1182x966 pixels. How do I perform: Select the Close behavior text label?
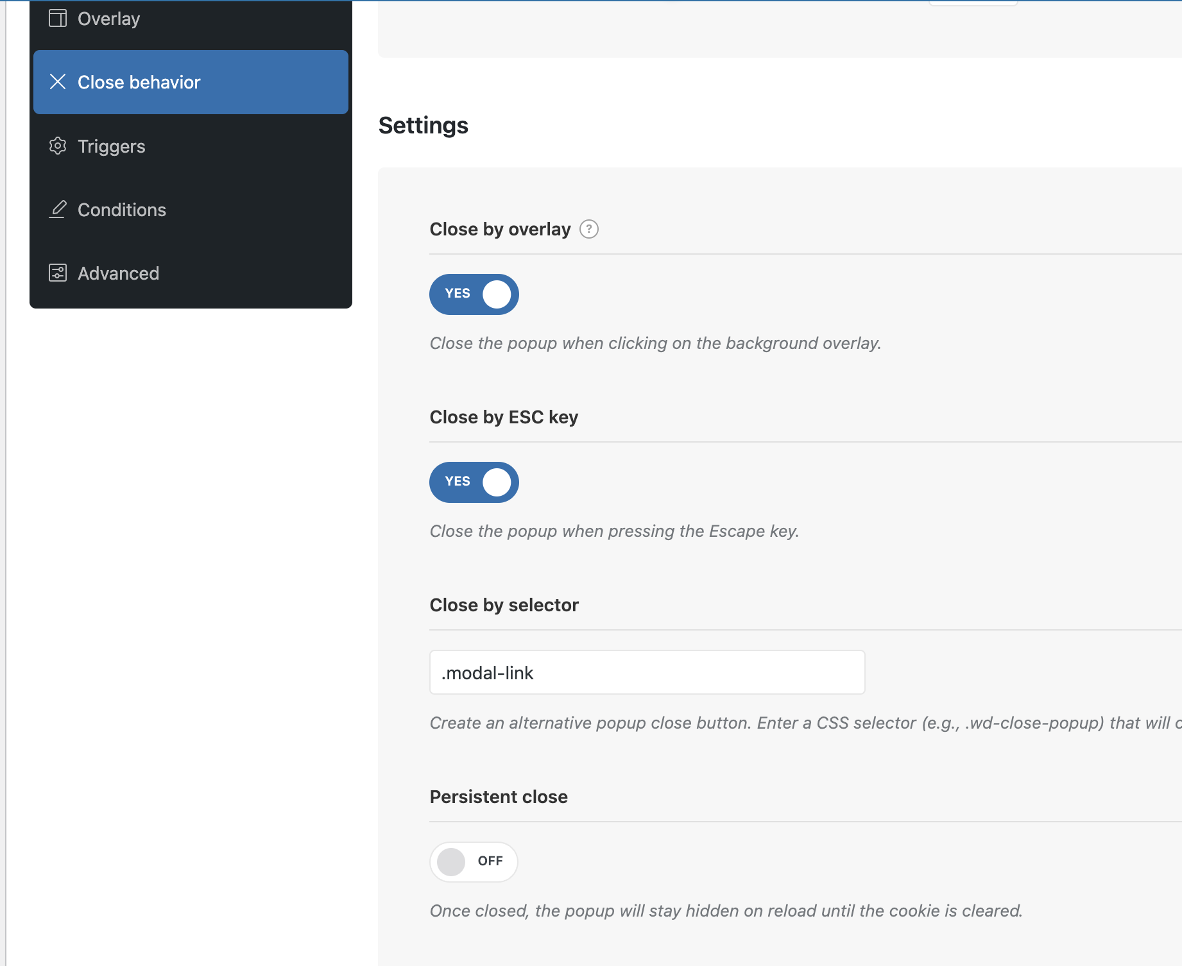(139, 82)
